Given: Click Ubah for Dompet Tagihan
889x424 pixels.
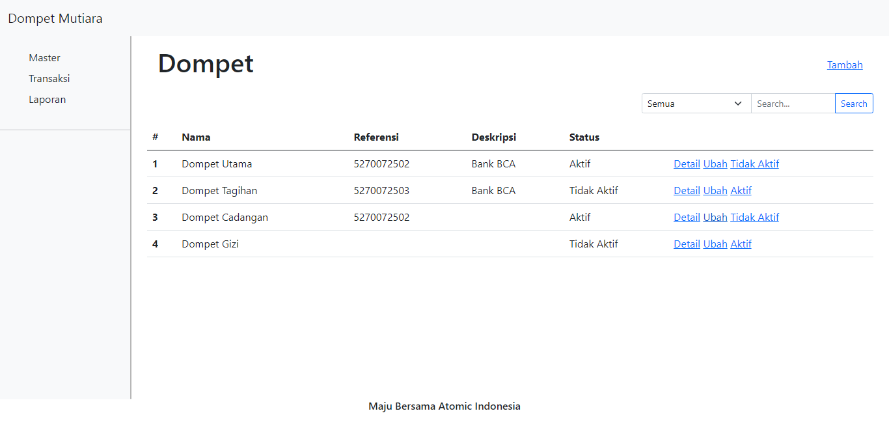Looking at the screenshot, I should click(715, 190).
